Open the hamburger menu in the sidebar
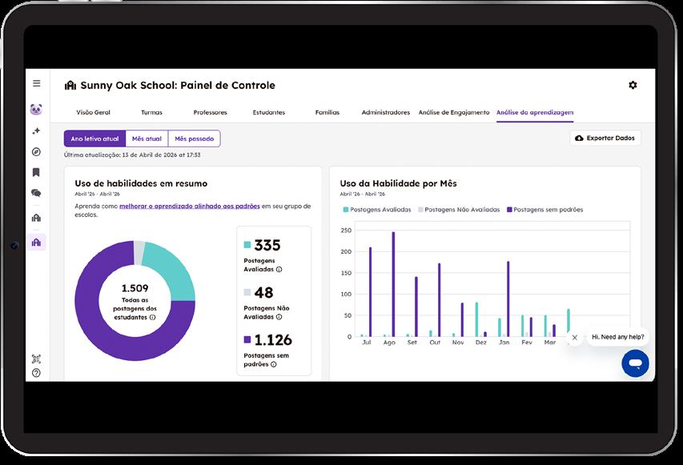This screenshot has height=465, width=683. coord(37,83)
